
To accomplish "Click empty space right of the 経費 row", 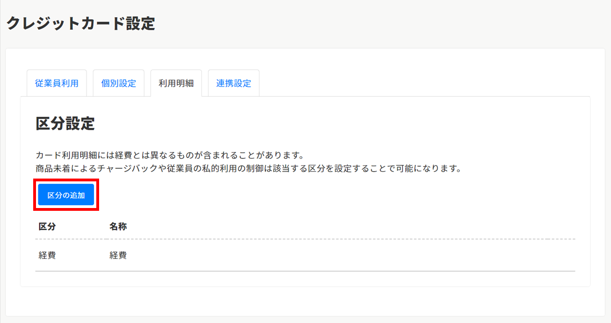I will 351,256.
